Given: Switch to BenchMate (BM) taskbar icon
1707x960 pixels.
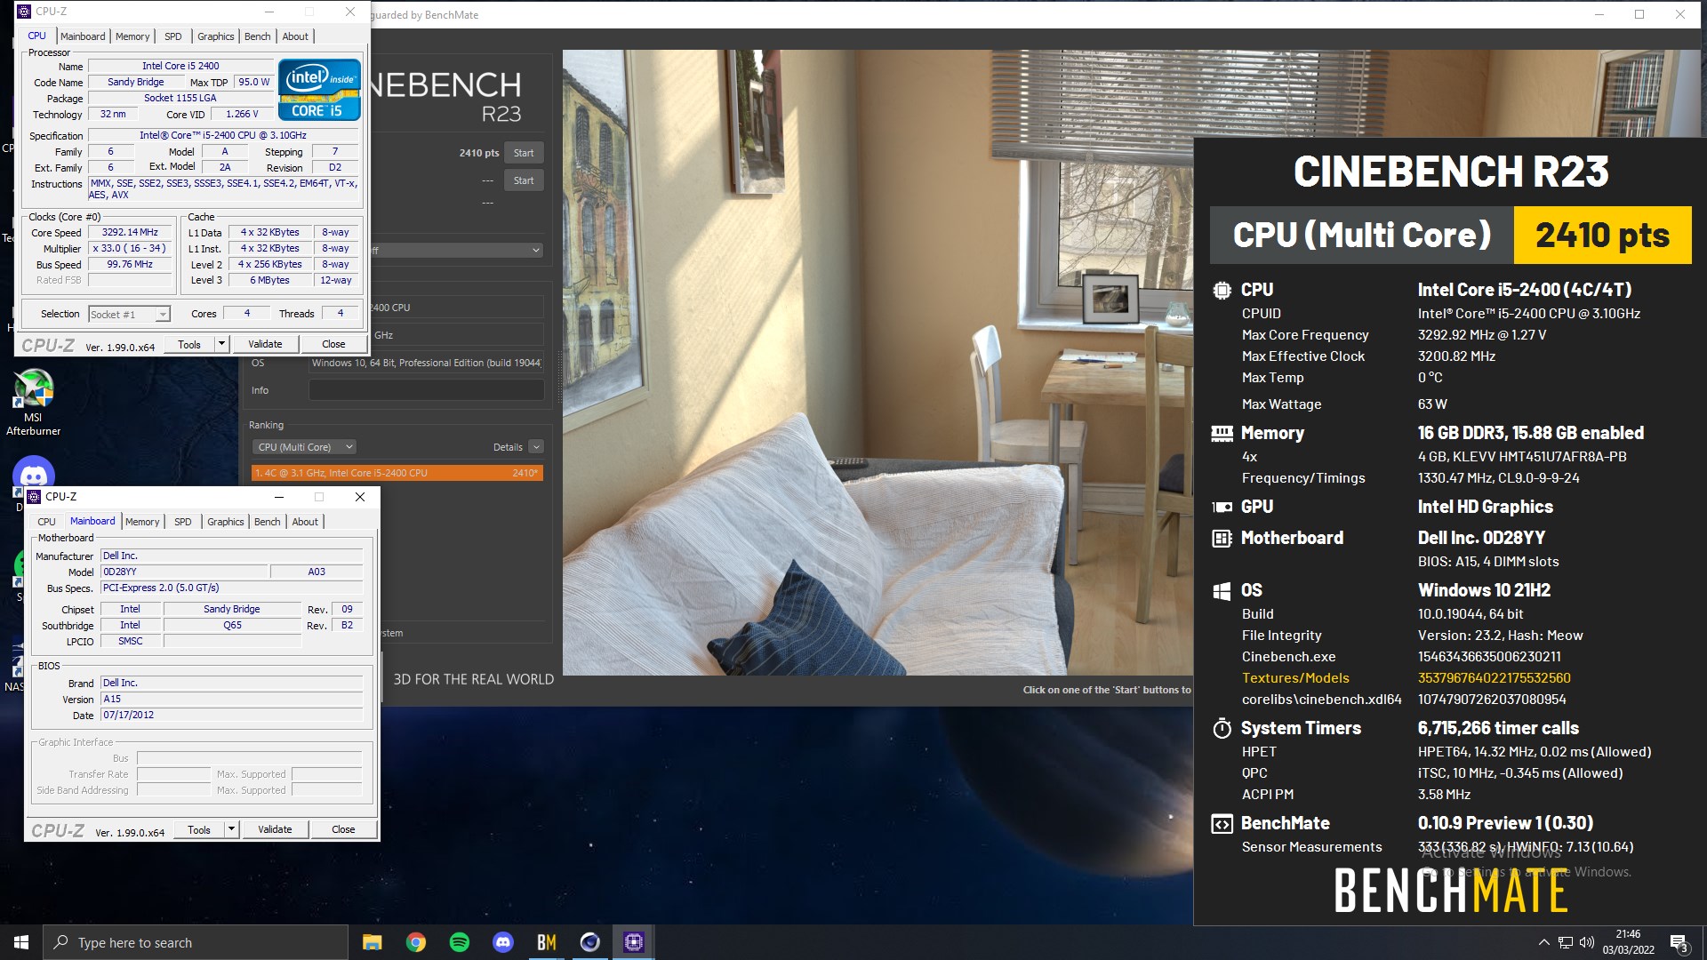Looking at the screenshot, I should pos(547,942).
